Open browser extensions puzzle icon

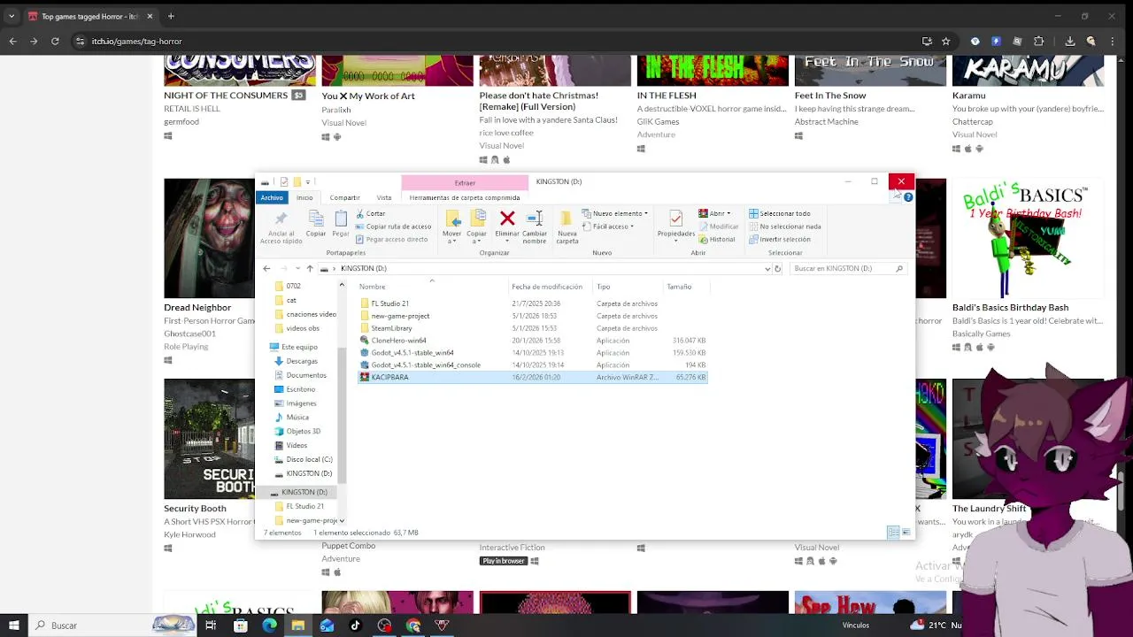(x=1038, y=41)
